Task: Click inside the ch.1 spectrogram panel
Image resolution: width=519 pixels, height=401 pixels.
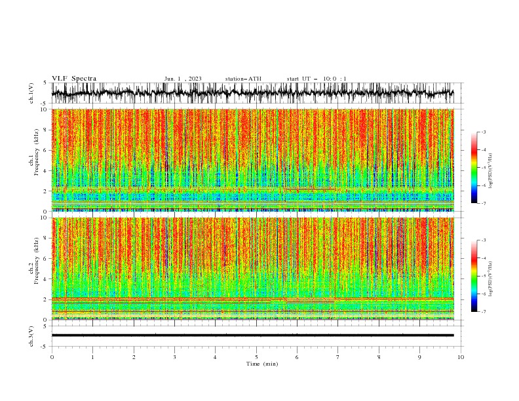Action: tap(252, 160)
